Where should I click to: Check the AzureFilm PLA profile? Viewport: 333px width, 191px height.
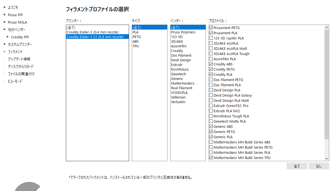(x=211, y=59)
